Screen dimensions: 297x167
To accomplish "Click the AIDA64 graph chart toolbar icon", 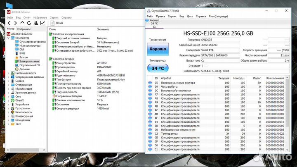I will click(x=42, y=23).
